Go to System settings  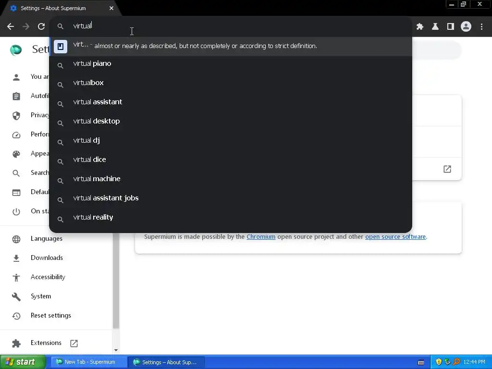pyautogui.click(x=41, y=296)
